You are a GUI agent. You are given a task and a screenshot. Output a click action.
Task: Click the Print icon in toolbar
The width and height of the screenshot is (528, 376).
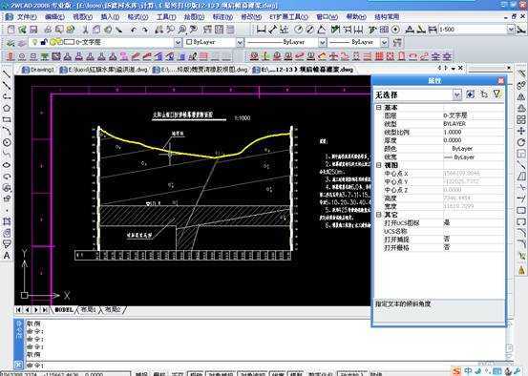pyautogui.click(x=48, y=30)
